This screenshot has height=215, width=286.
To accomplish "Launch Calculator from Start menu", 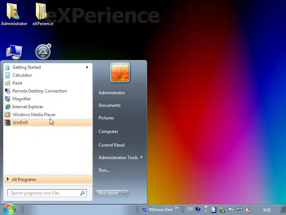I will click(x=48, y=75).
